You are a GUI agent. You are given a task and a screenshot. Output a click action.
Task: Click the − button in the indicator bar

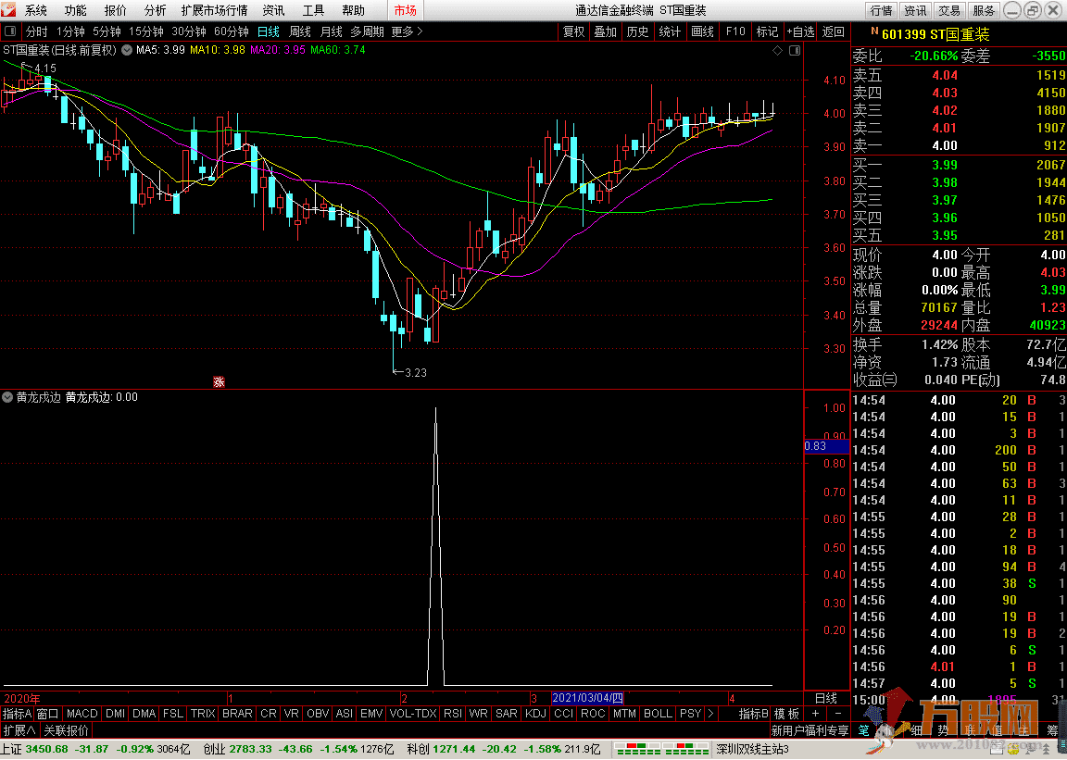point(837,714)
